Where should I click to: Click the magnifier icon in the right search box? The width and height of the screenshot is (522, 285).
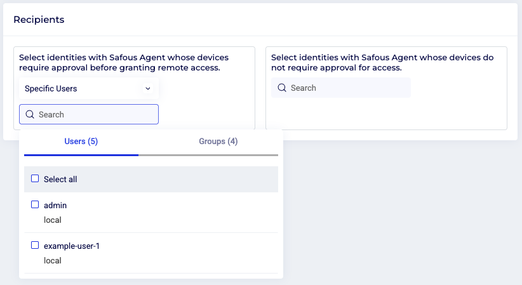click(x=282, y=88)
